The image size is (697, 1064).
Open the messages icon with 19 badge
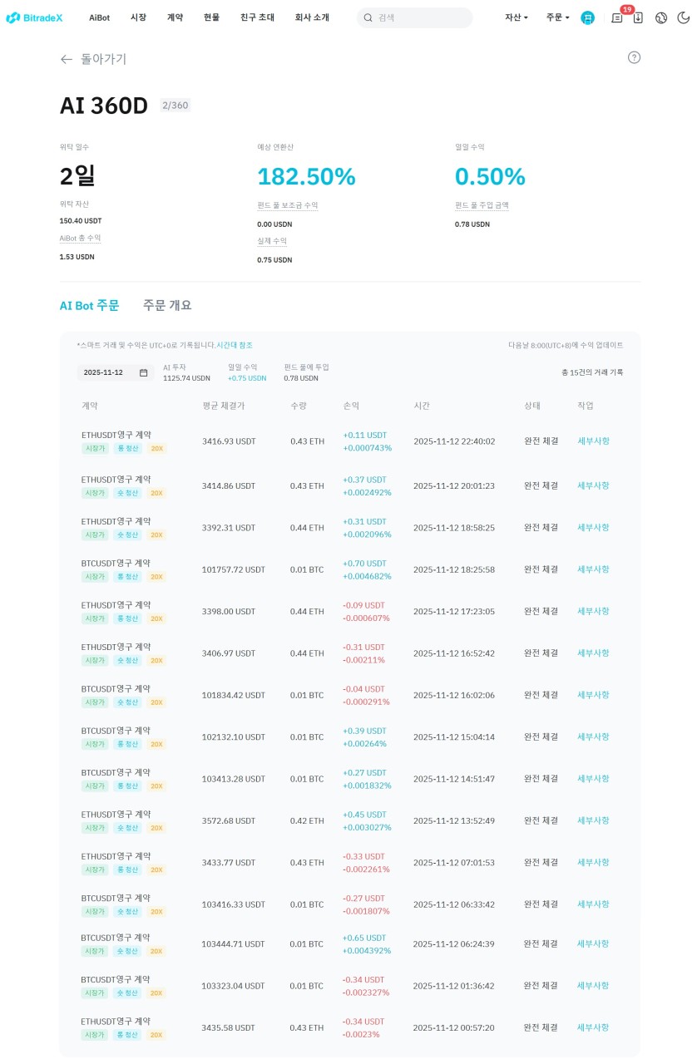pyautogui.click(x=616, y=17)
